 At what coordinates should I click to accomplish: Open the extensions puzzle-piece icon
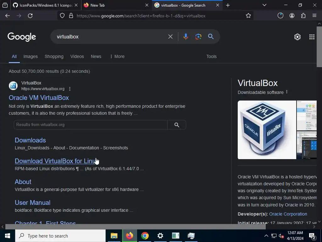pos(303,16)
